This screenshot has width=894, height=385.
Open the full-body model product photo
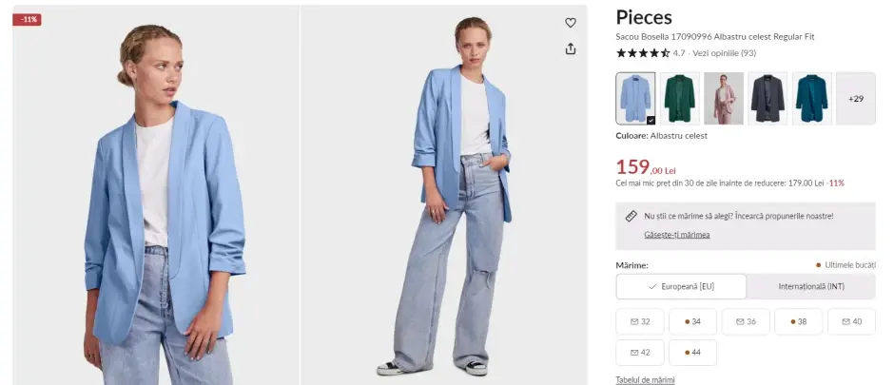click(444, 195)
